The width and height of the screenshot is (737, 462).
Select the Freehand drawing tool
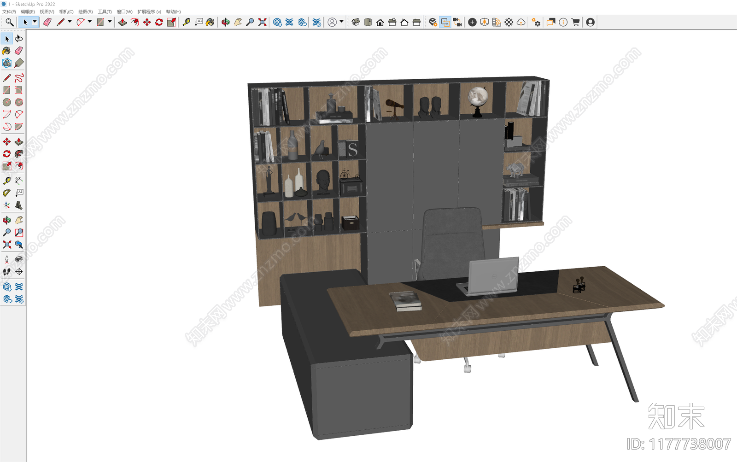(x=19, y=78)
